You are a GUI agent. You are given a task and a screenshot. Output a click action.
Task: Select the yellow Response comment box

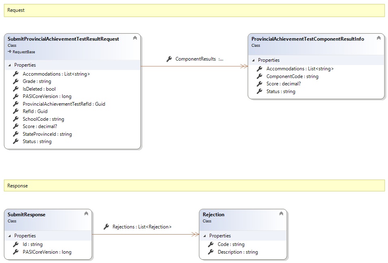(194, 186)
